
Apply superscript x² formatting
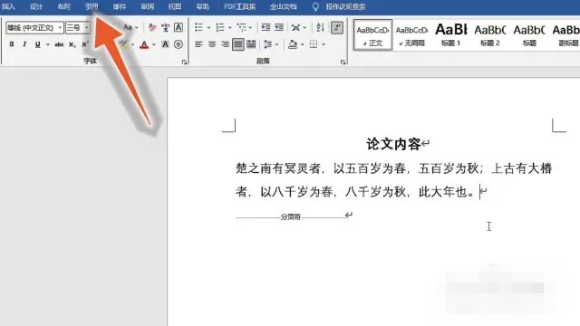(x=85, y=44)
